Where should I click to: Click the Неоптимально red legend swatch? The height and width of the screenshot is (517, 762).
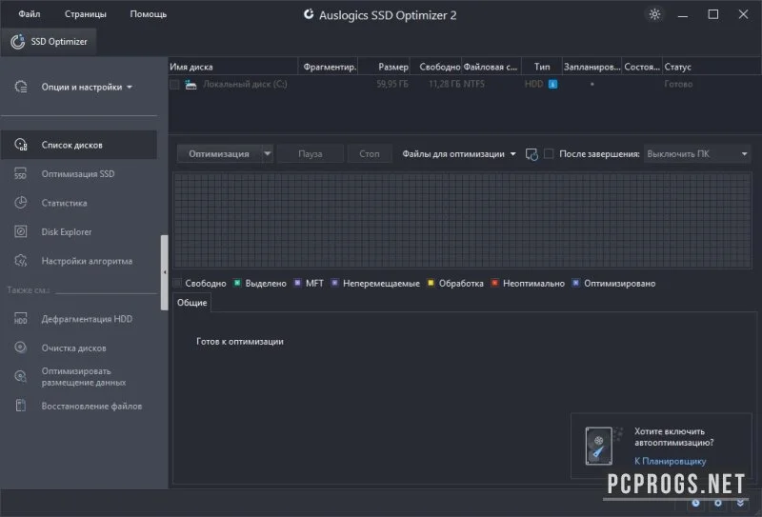pos(494,283)
